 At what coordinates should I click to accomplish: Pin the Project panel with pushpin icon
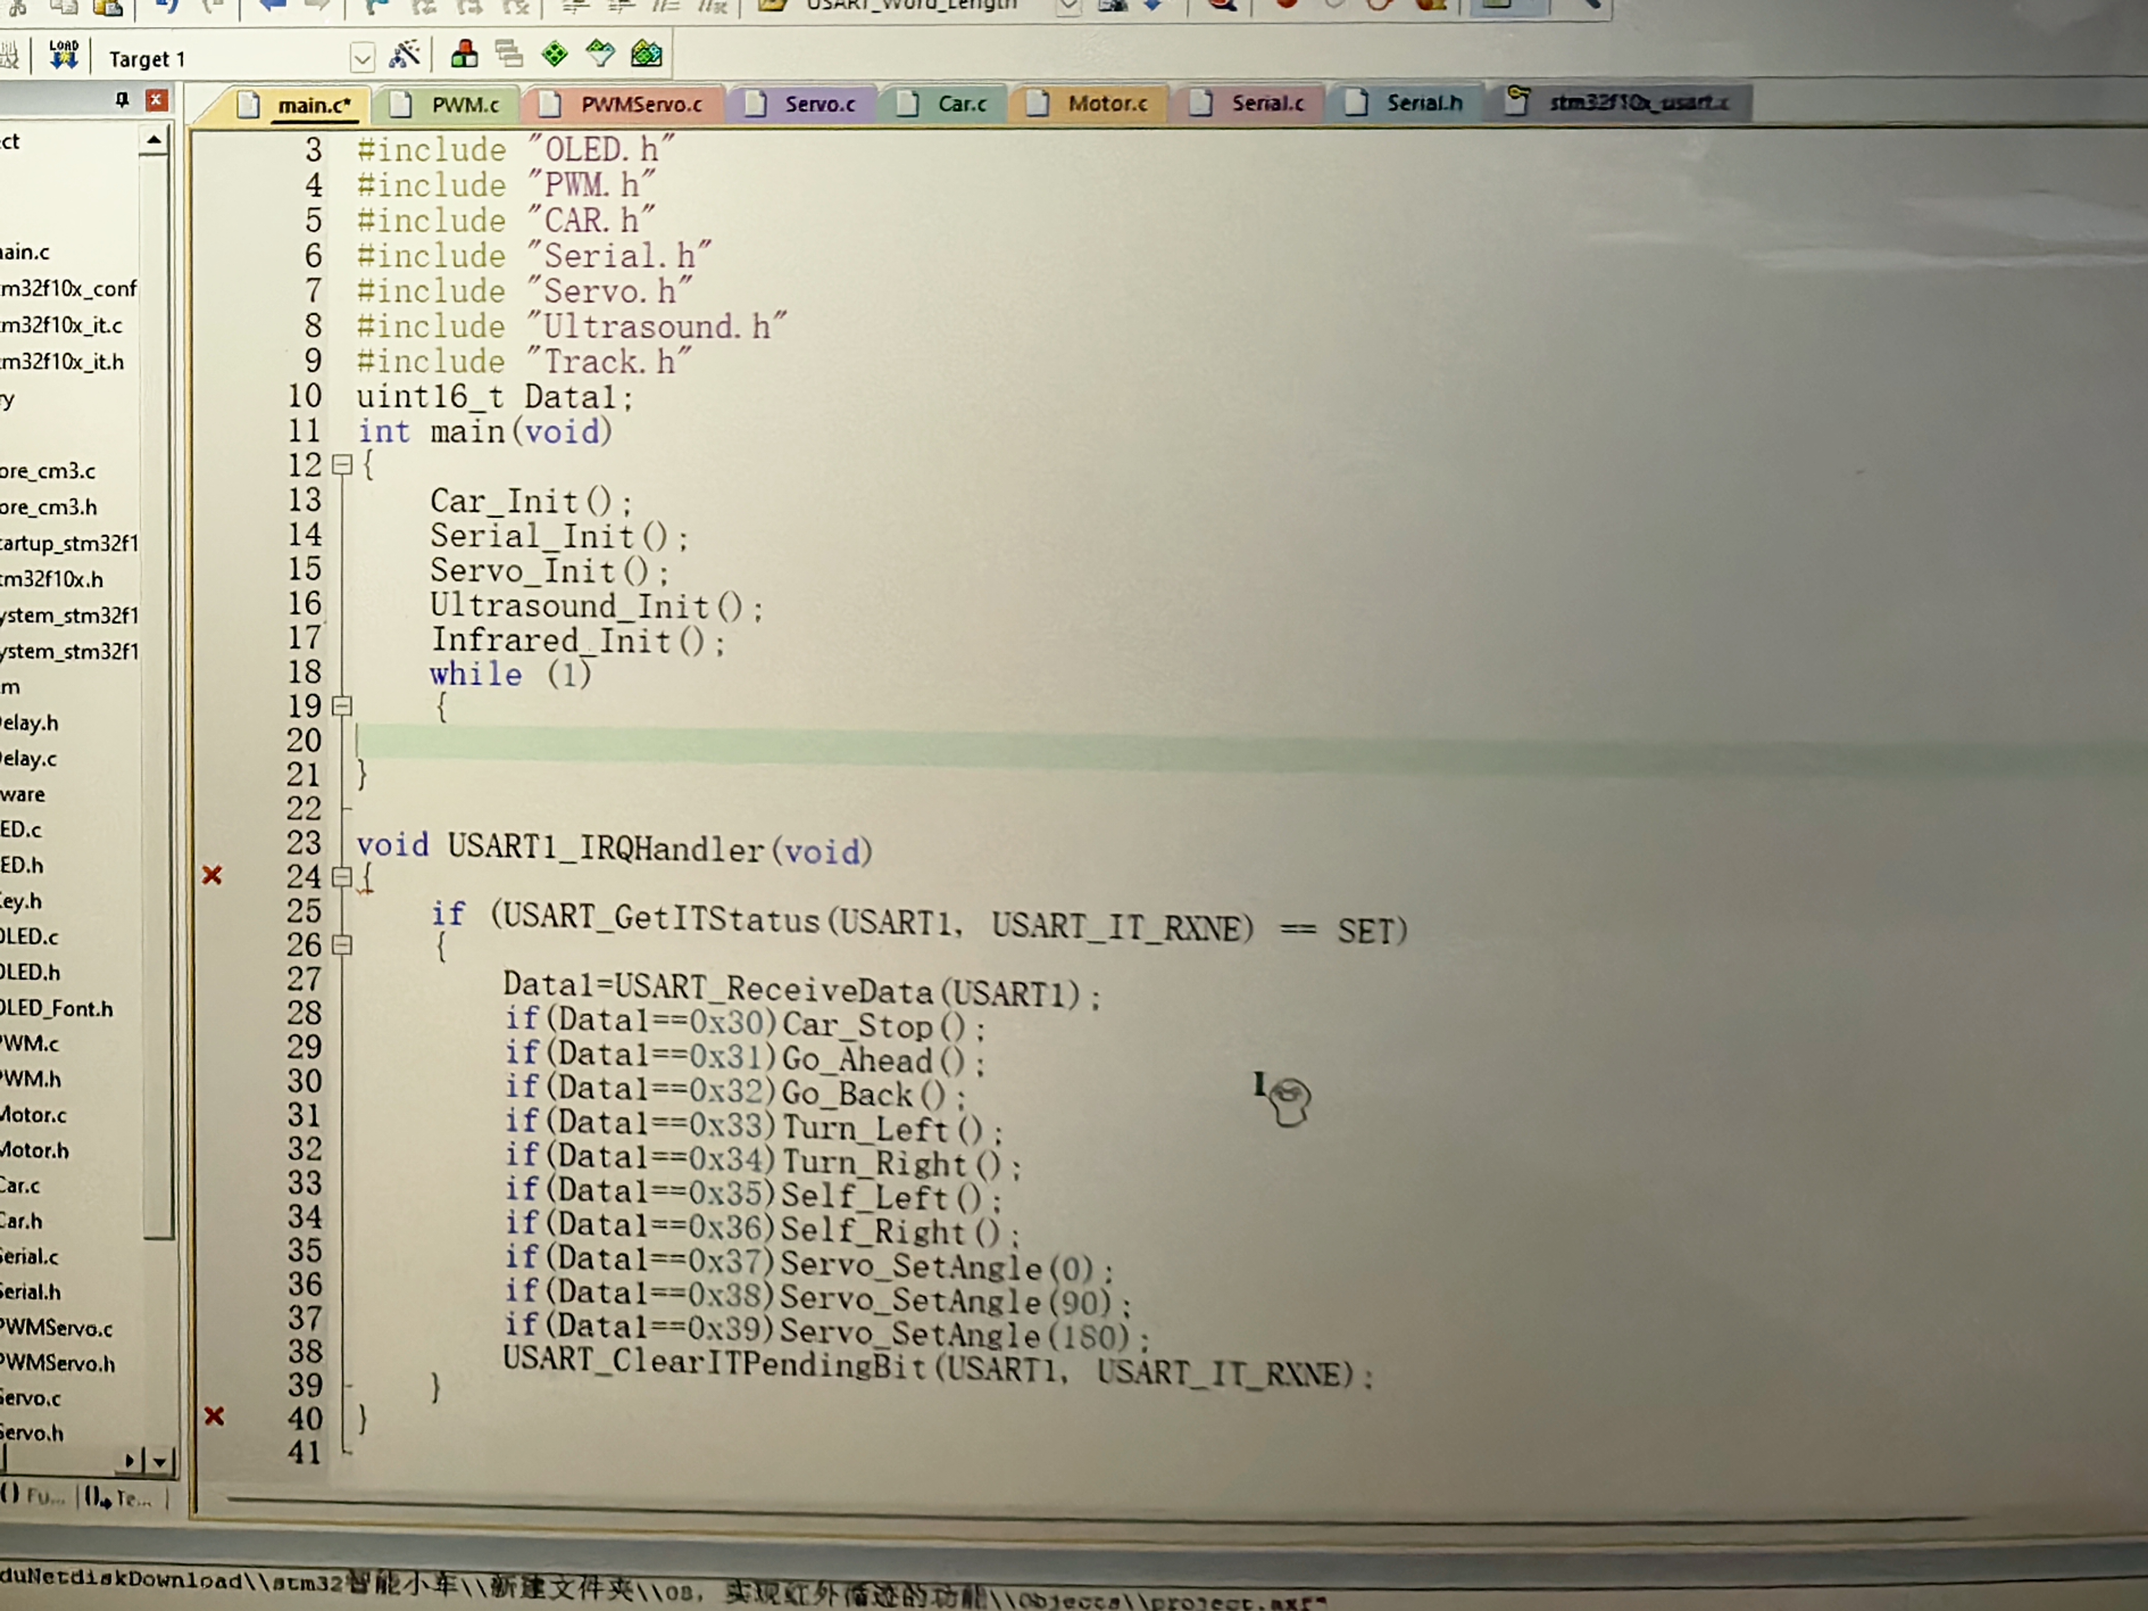tap(121, 100)
